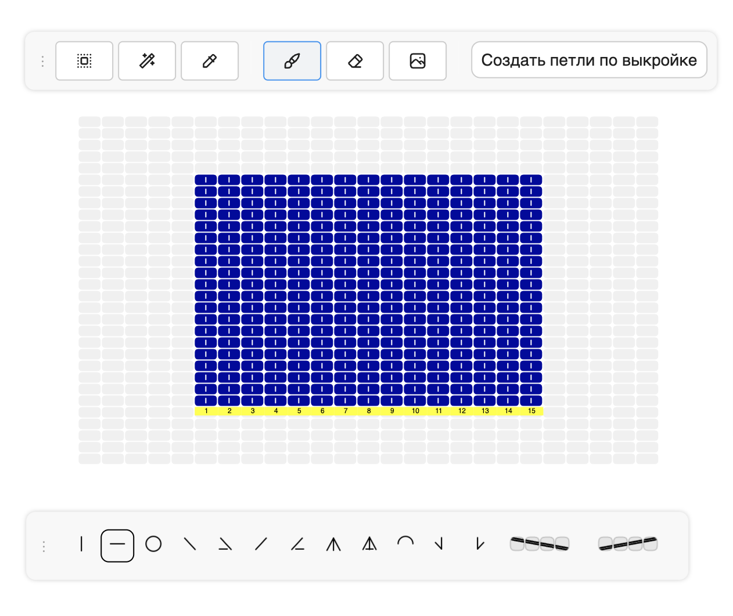
Task: Select the left-leaning cable cross symbol
Action: click(540, 545)
